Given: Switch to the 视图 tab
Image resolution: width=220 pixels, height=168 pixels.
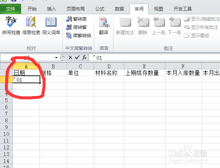Looking at the screenshot, I should click(x=158, y=9).
